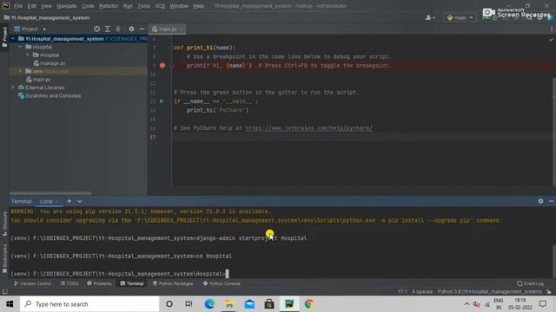Open the Navigate menu
The image size is (556, 312).
tap(66, 6)
